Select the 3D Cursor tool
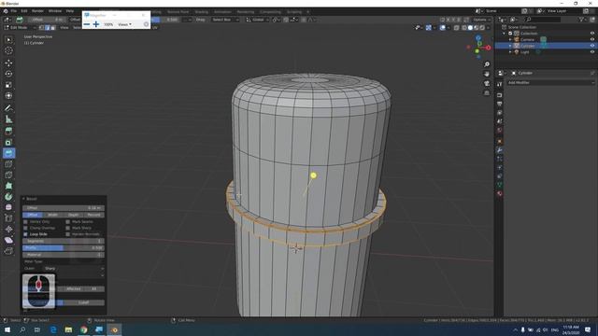The height and width of the screenshot is (336, 598). 8,50
